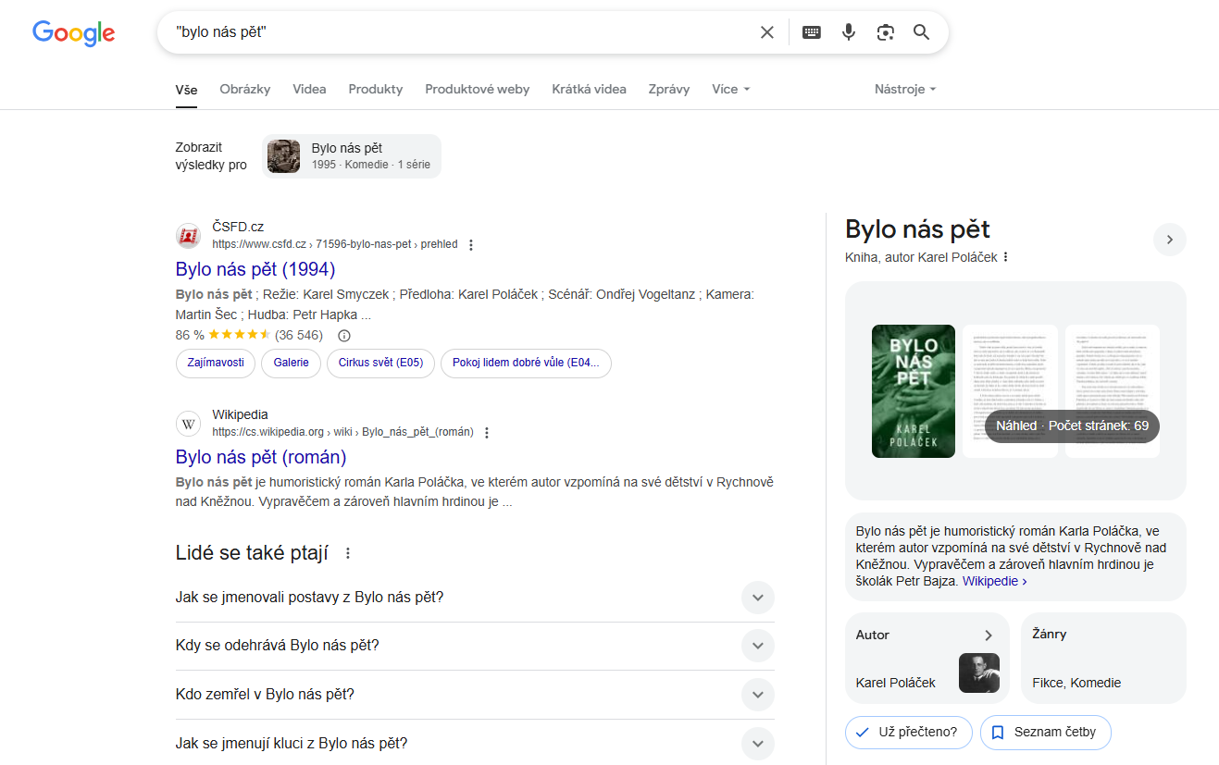
Task: Open the 'Bylo nás pět (1994)' ČSFD result
Action: click(x=255, y=269)
